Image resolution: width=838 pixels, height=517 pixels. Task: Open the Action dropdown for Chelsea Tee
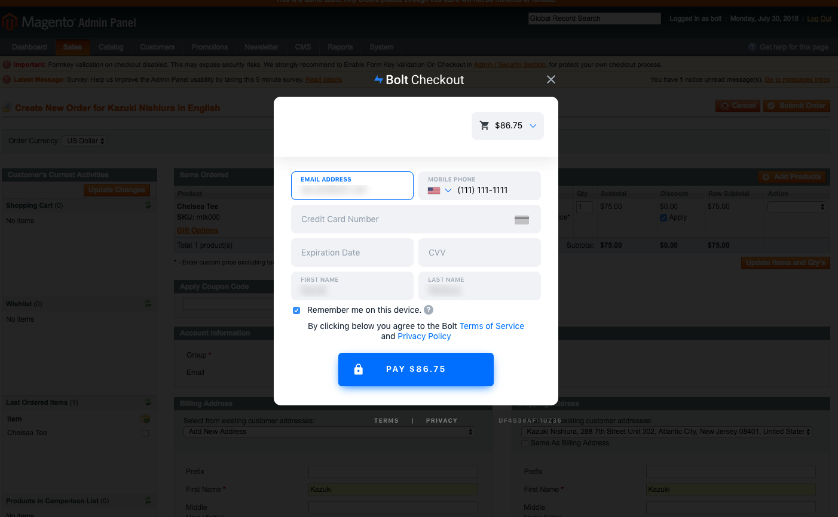pos(797,207)
